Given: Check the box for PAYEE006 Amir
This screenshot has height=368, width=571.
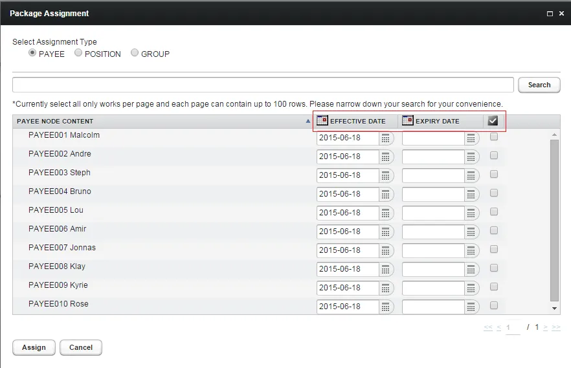Looking at the screenshot, I should (494, 230).
